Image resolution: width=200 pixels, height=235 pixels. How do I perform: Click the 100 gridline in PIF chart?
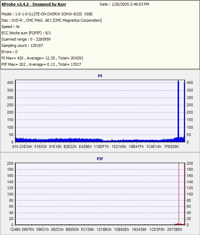click(100, 194)
